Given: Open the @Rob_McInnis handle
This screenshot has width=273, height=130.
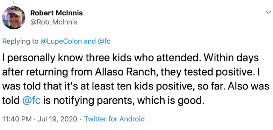Looking at the screenshot, I should 54,22.
